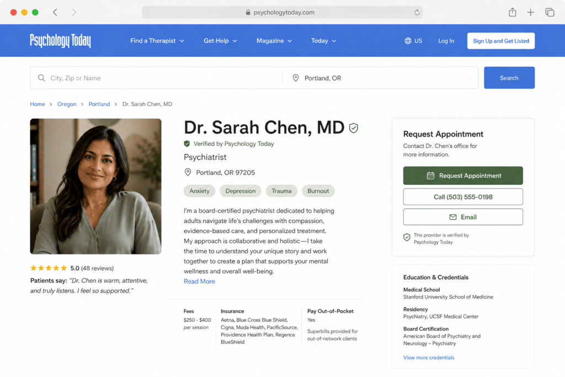565x377 pixels.
Task: Click the green Request Appointment button
Action: click(x=463, y=176)
